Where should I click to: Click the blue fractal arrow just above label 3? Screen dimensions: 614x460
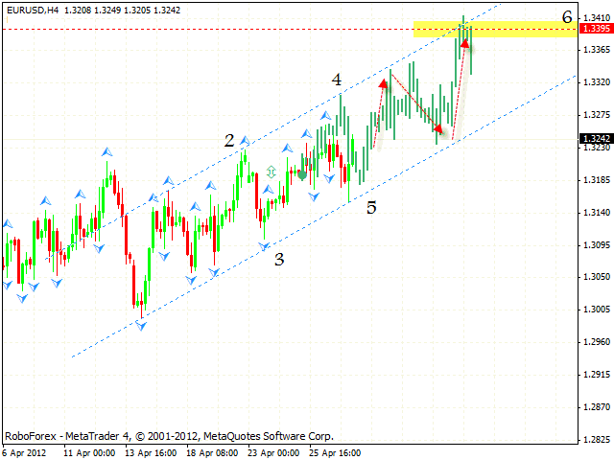point(266,246)
